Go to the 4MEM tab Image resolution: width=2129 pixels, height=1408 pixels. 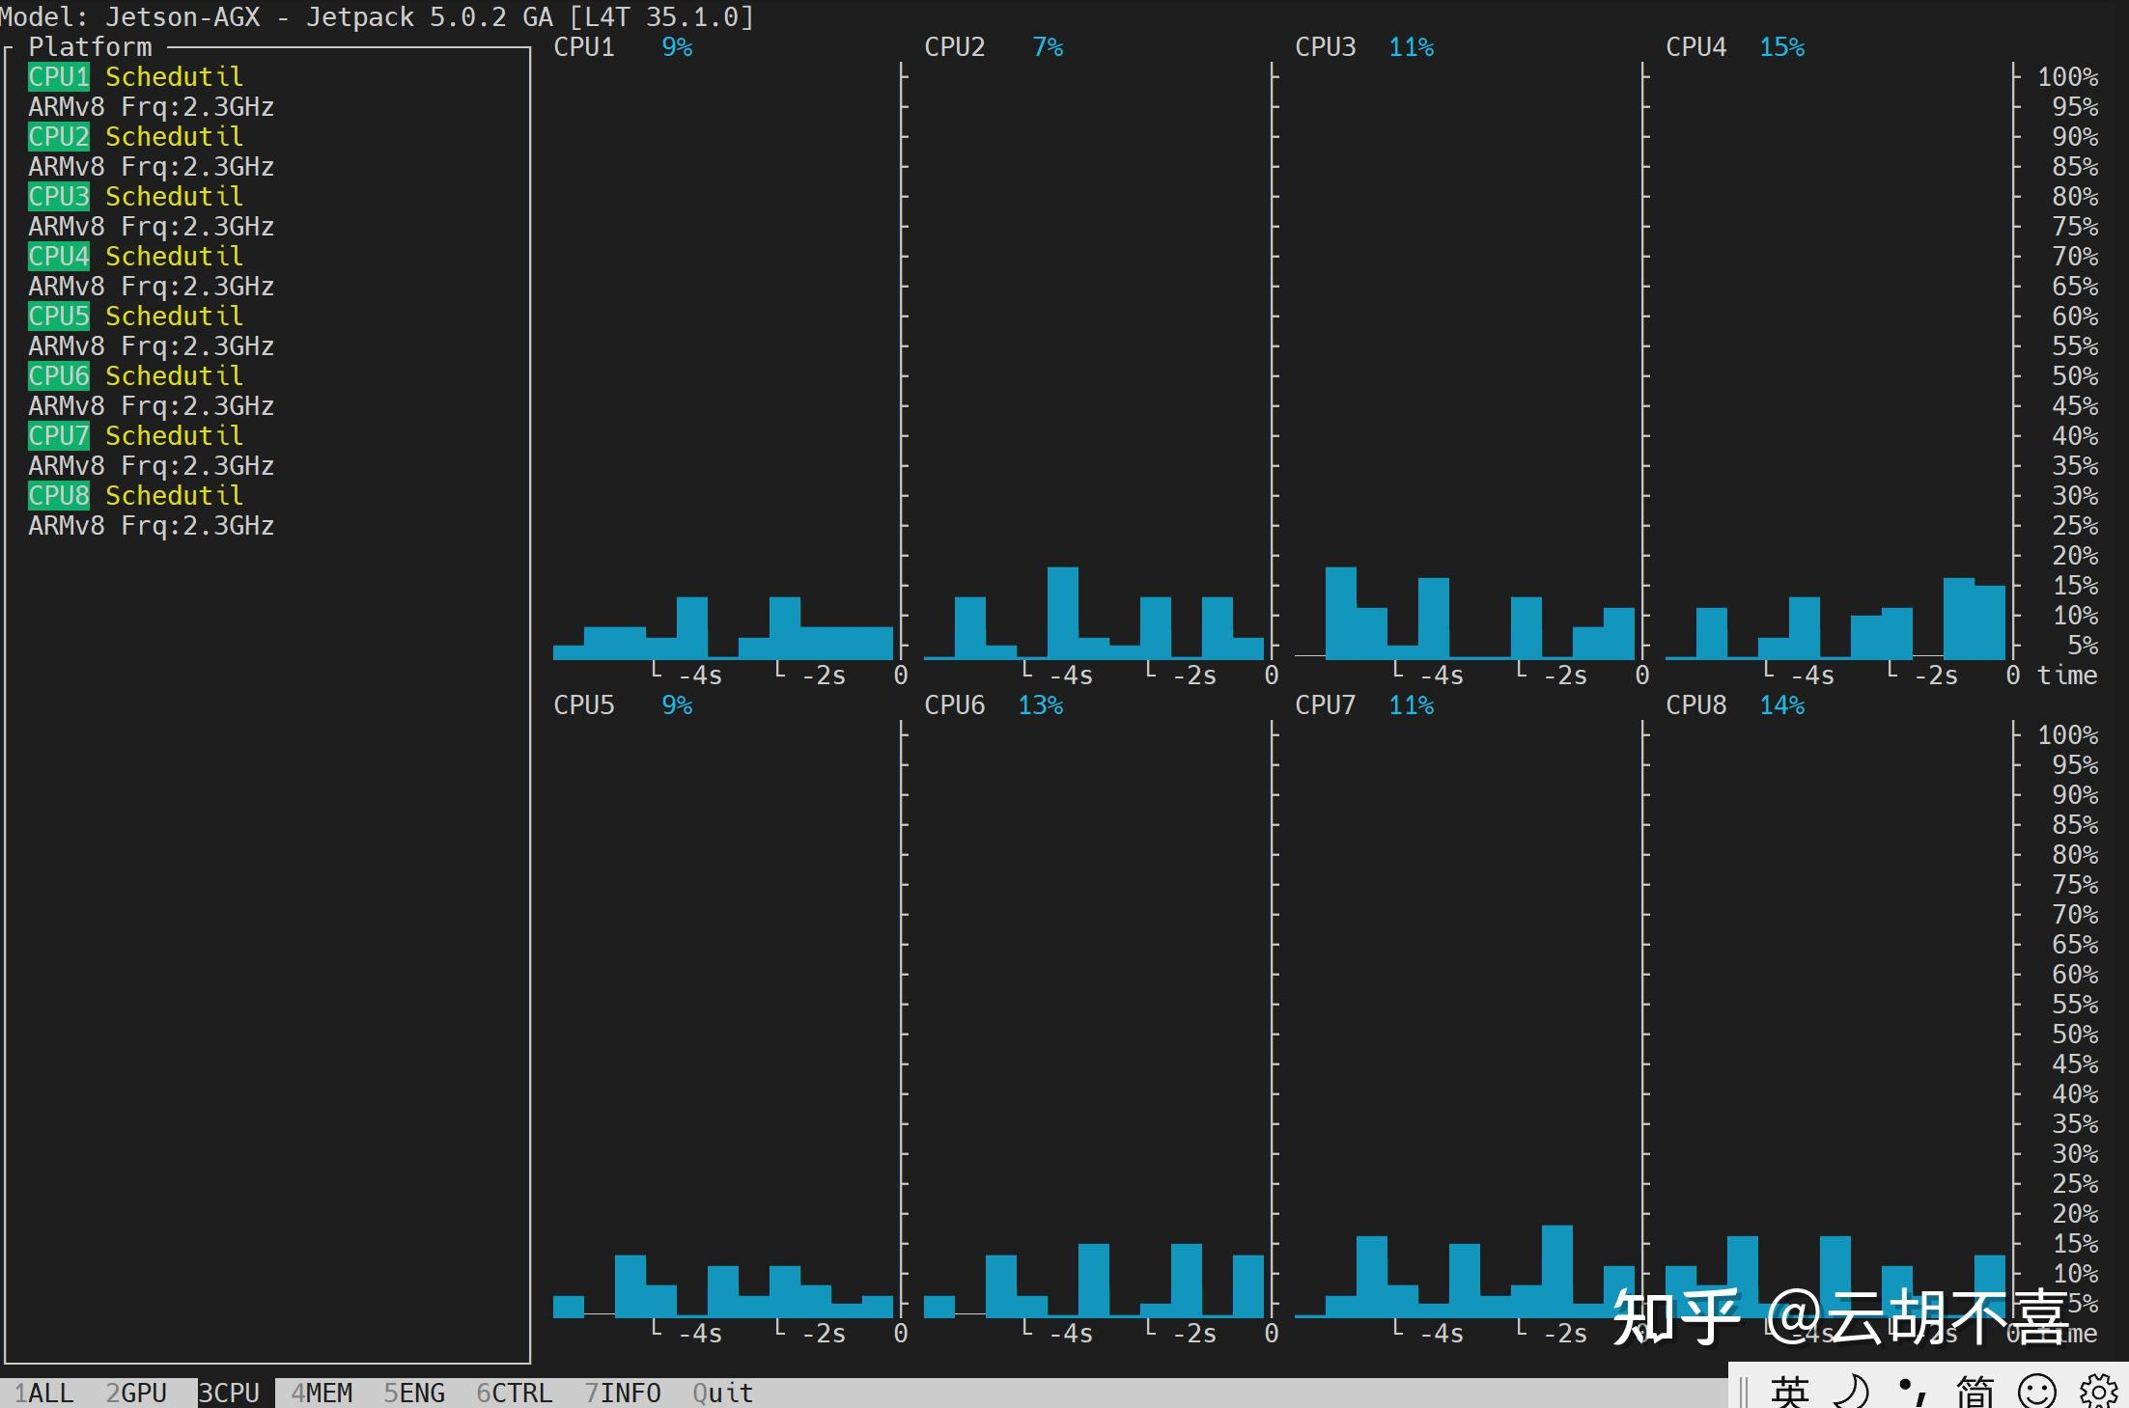coord(322,1393)
